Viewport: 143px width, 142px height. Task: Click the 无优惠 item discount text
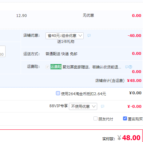tap(88, 15)
